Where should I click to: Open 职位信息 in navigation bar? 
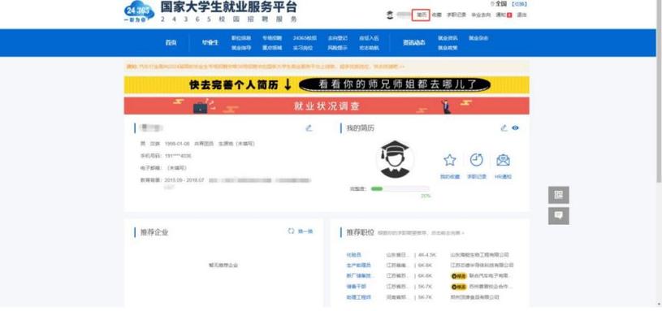[240, 38]
